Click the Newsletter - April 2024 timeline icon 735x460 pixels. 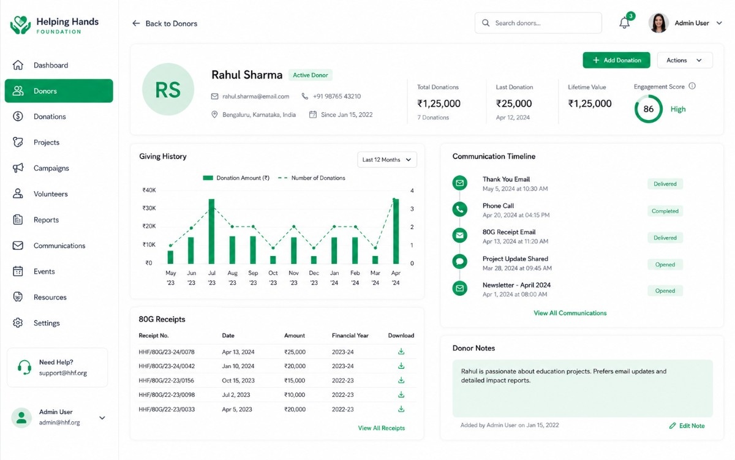pos(459,288)
